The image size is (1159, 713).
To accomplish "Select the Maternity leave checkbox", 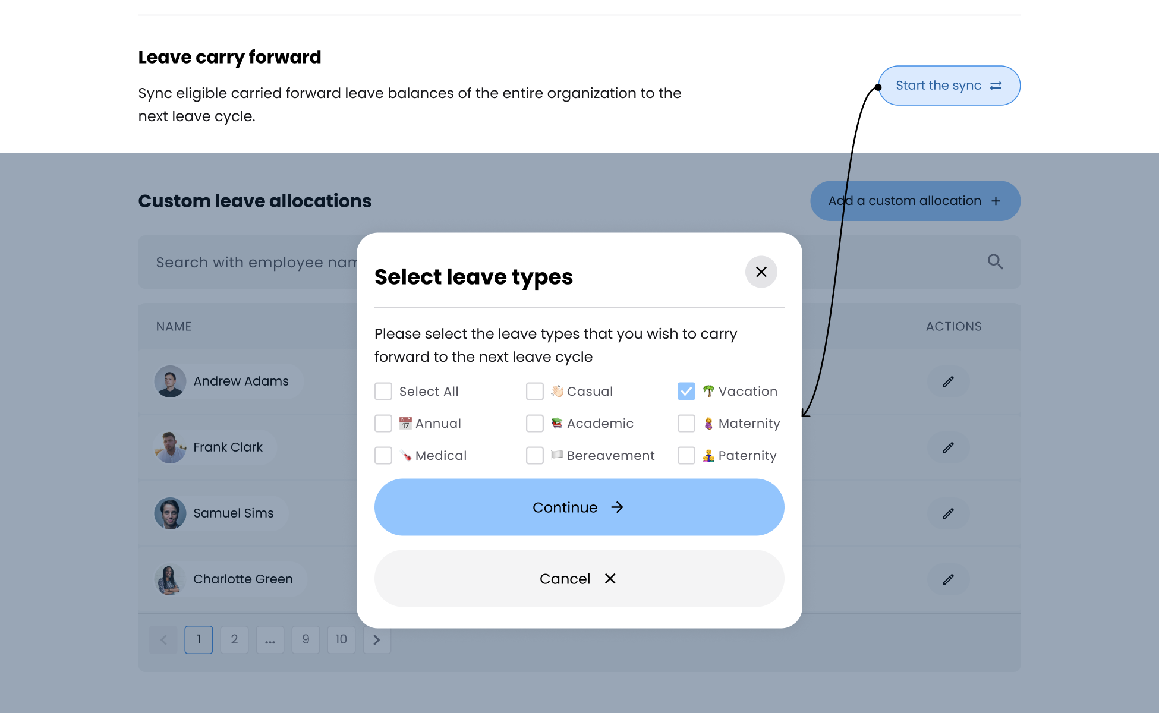I will 686,423.
